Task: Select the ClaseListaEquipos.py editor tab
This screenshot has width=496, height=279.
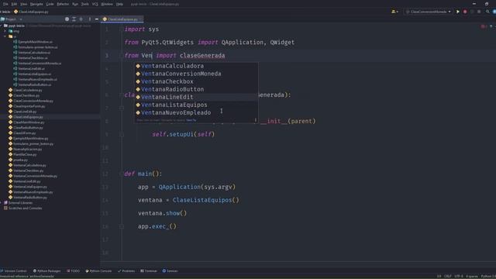Action: click(x=122, y=19)
